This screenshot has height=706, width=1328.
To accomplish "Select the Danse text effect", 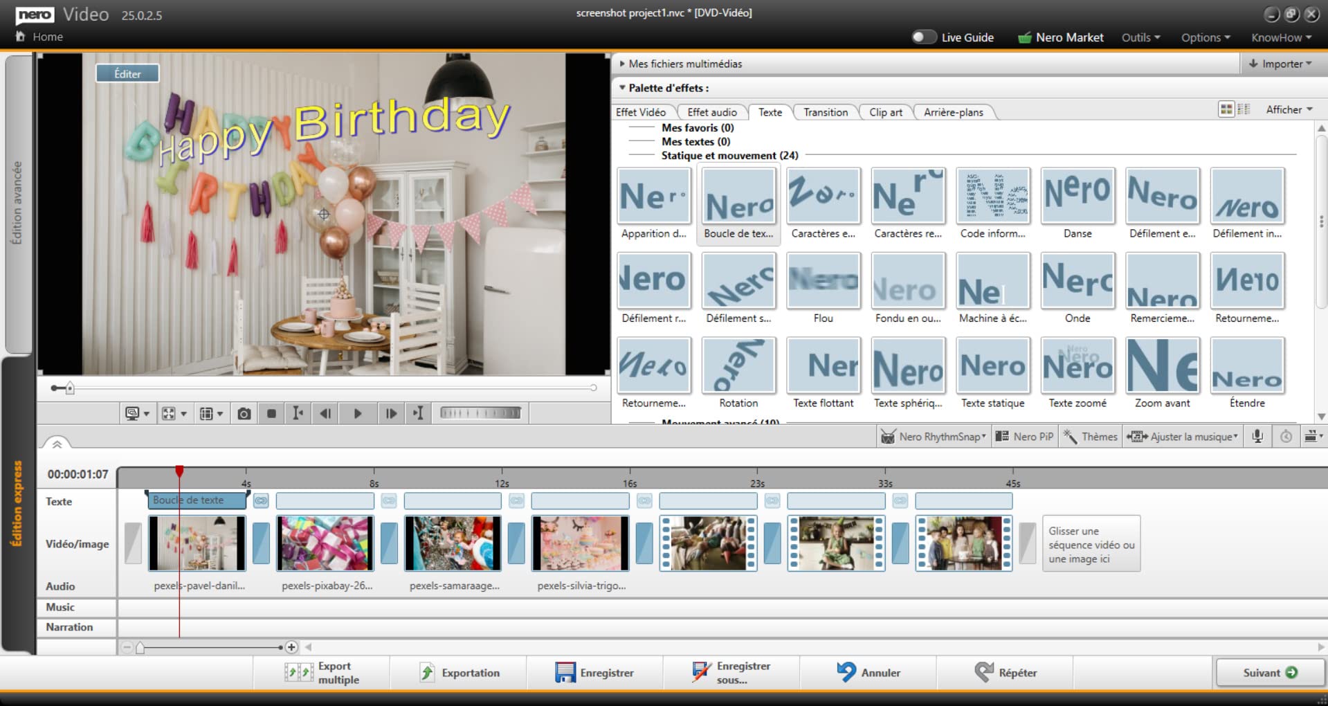I will coord(1077,204).
